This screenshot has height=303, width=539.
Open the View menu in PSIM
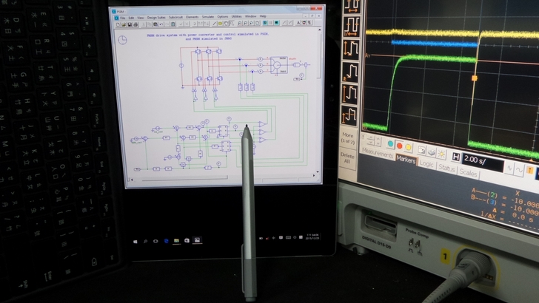(140, 18)
